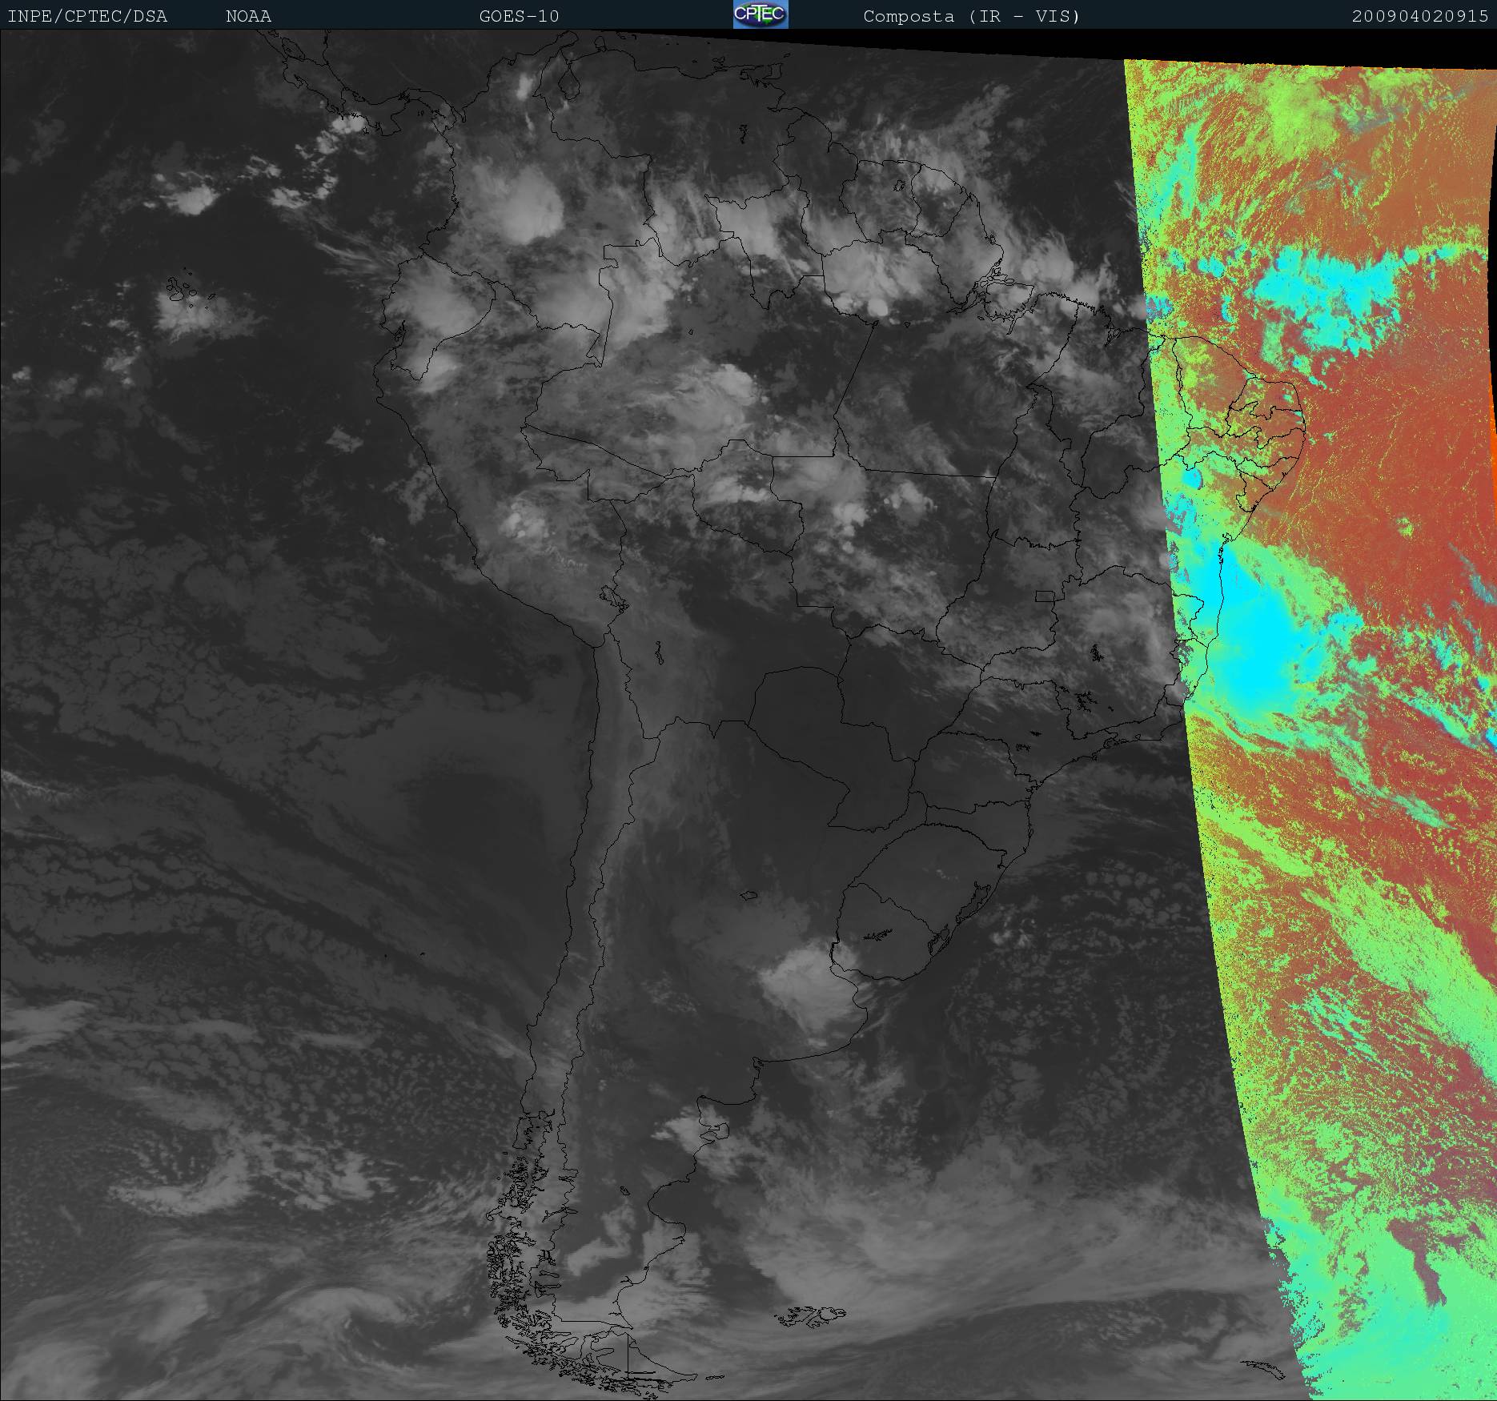Click the NOAA label in header
Viewport: 1497px width, 1401px height.
click(248, 16)
